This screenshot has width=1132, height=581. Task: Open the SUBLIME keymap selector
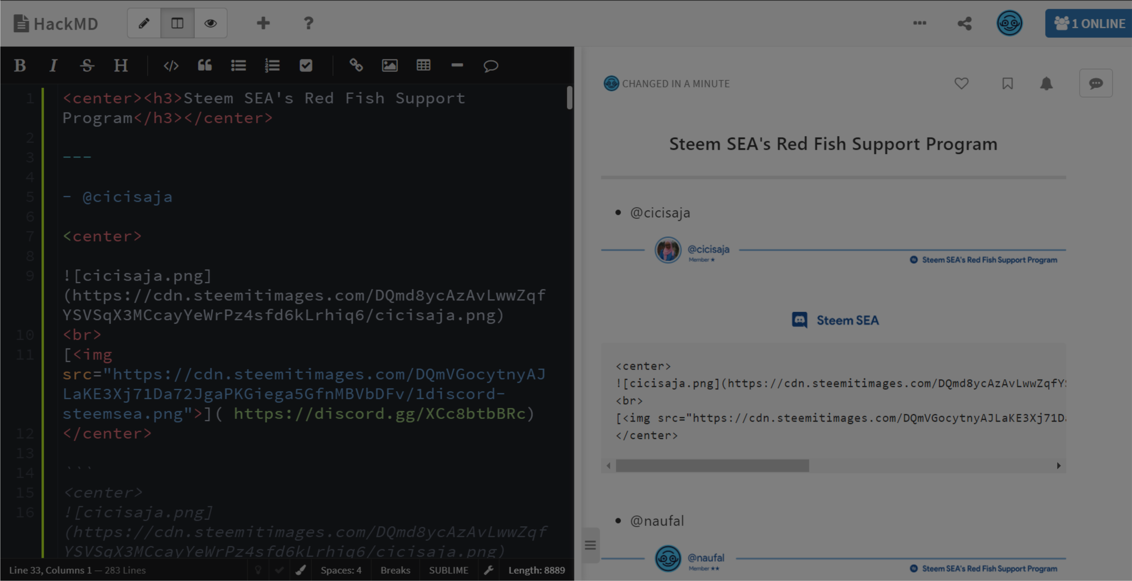(x=448, y=570)
